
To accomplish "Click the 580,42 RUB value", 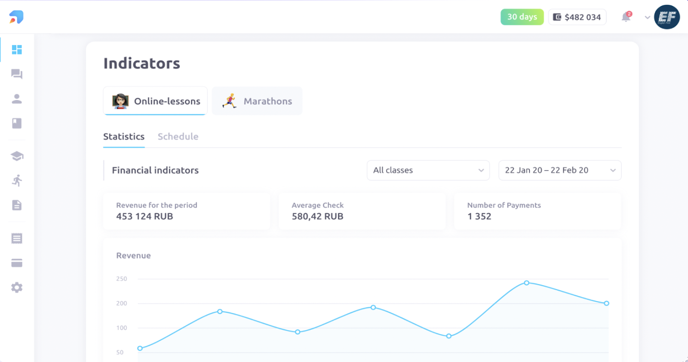I will click(317, 216).
